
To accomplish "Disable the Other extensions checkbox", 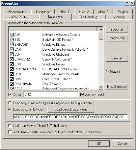I will 10,94.
